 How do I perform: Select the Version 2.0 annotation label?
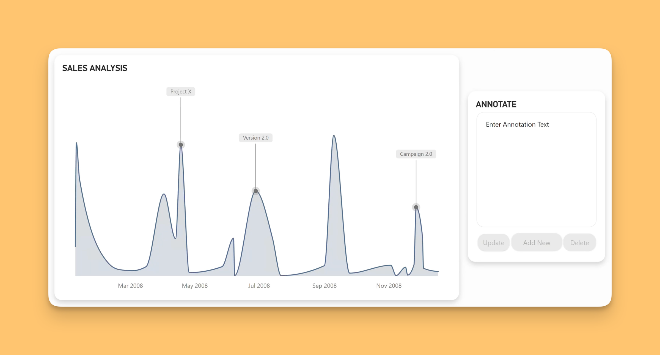(x=256, y=138)
